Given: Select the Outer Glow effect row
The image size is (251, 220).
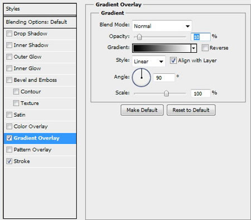Looking at the screenshot, I should [40, 57].
